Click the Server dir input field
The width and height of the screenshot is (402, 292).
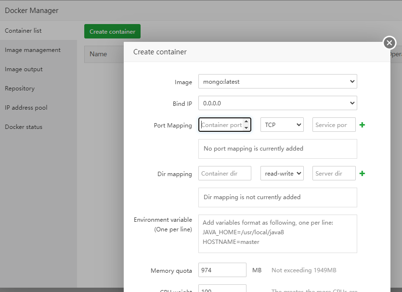[x=334, y=174]
